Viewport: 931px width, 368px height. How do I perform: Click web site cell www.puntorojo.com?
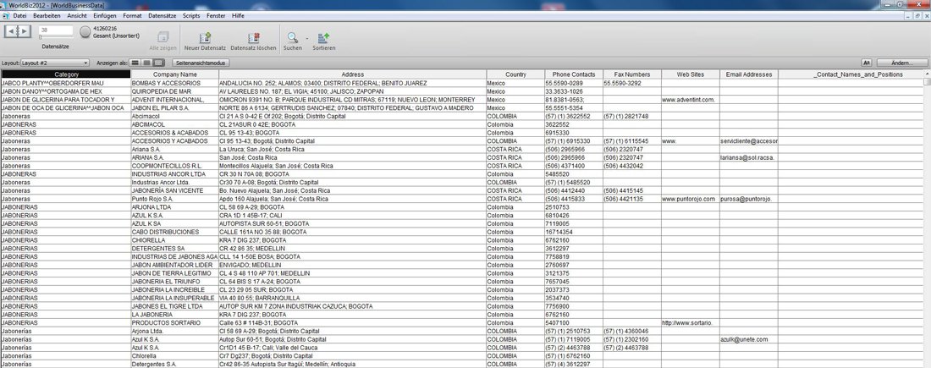[691, 199]
